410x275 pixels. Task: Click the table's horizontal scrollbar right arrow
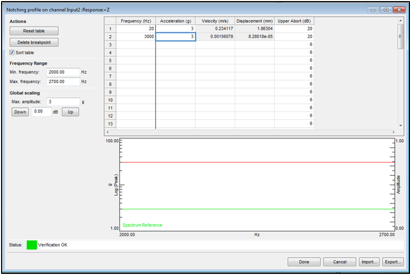(394, 131)
